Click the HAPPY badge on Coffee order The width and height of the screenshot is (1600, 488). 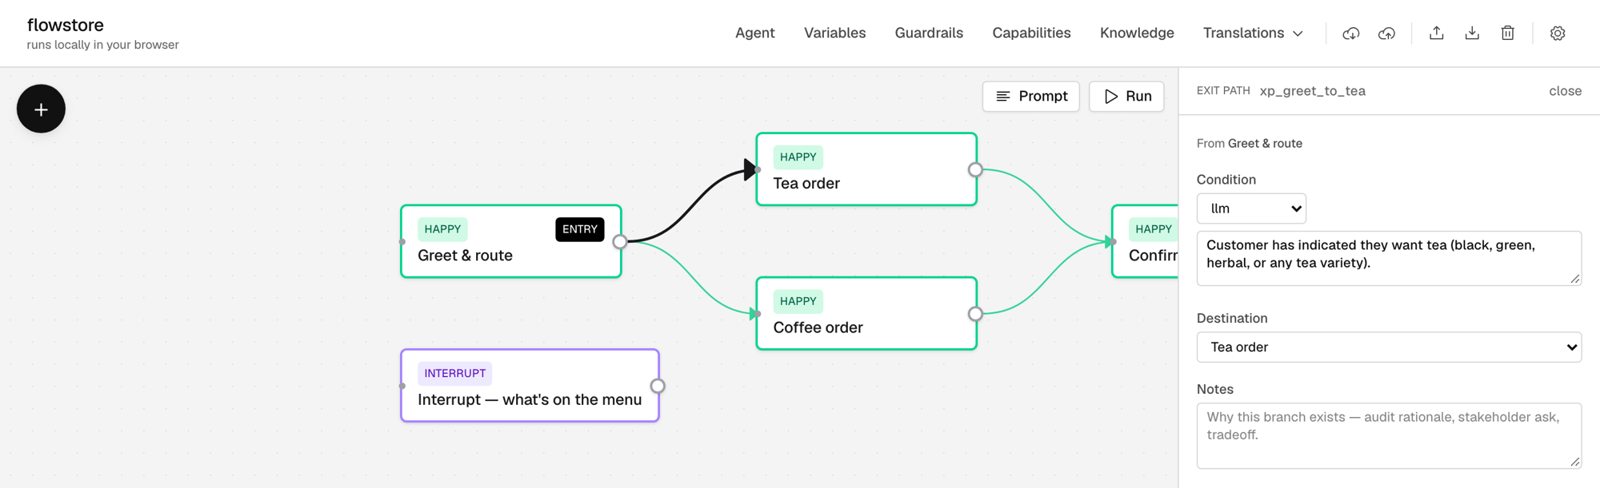point(798,301)
